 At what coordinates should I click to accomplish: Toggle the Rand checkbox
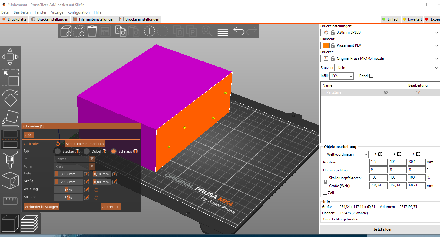(x=372, y=76)
